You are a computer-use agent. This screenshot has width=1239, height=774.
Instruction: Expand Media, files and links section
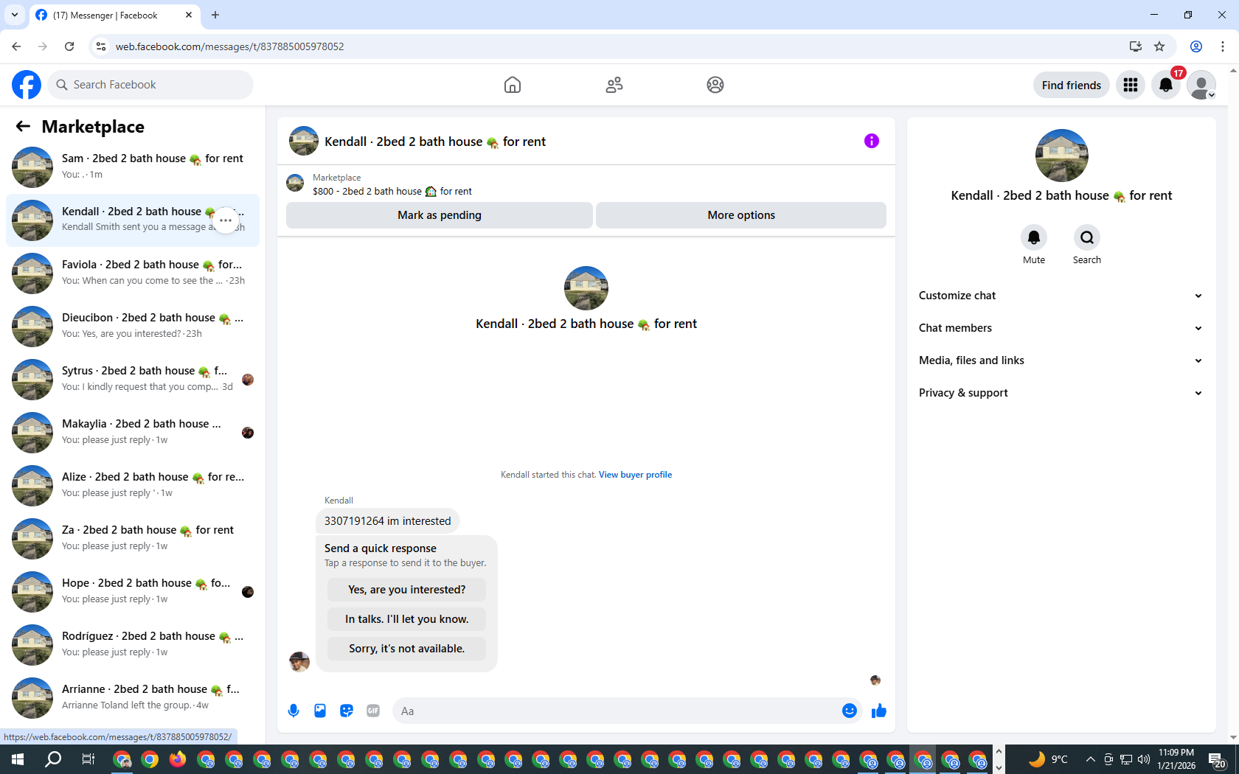coord(1061,360)
